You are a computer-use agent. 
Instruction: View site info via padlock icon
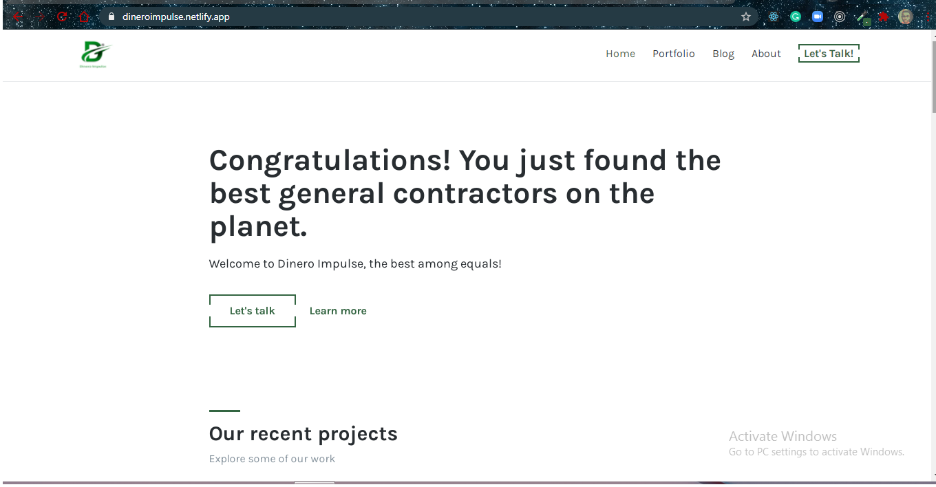click(110, 17)
